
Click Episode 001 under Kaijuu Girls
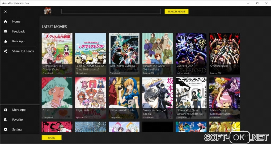point(82,118)
